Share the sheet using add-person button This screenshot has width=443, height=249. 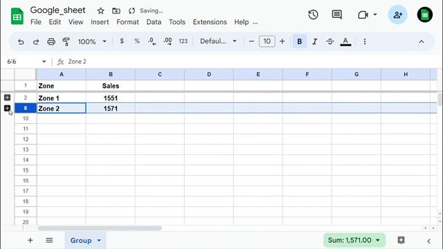[398, 15]
